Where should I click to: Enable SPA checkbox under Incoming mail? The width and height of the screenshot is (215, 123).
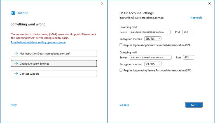pos(121,45)
